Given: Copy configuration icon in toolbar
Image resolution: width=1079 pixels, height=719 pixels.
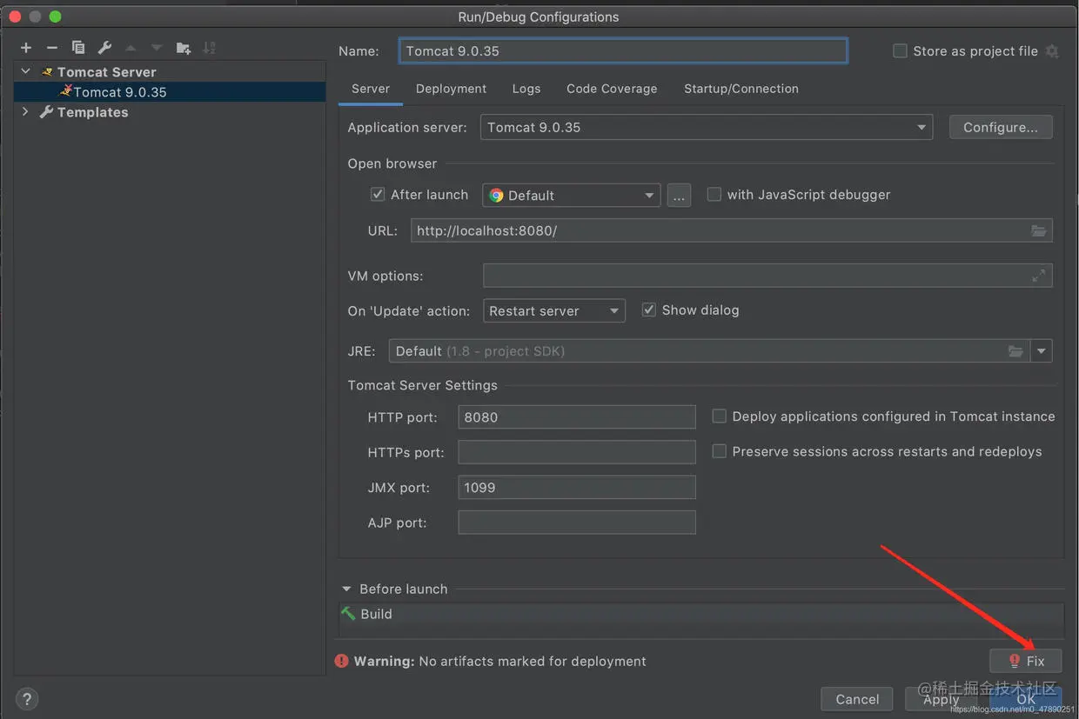Looking at the screenshot, I should (x=78, y=48).
